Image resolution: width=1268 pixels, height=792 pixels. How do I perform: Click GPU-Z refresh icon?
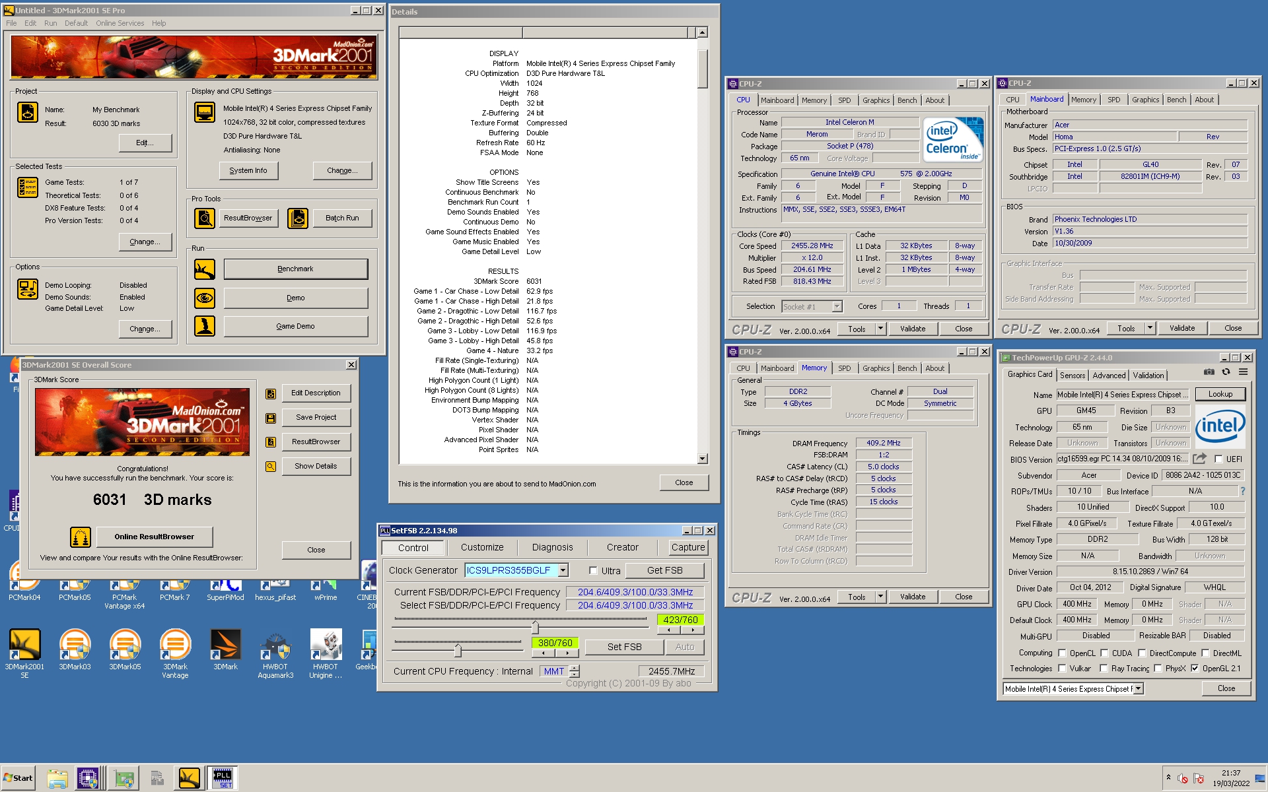click(x=1226, y=372)
